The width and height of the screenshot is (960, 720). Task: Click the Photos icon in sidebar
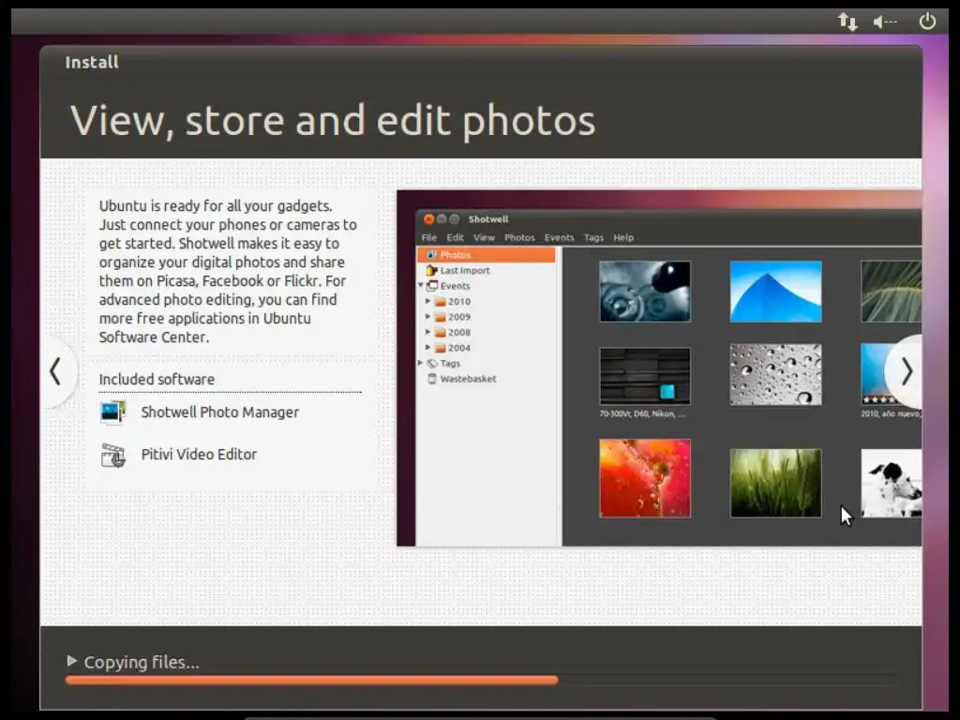point(432,255)
